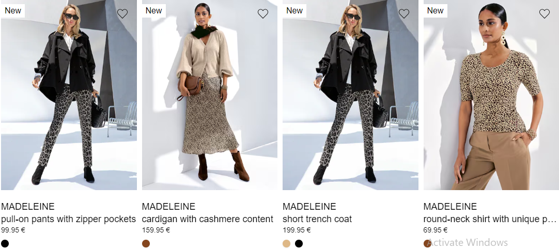Click New badge on cardigan product

coord(153,10)
